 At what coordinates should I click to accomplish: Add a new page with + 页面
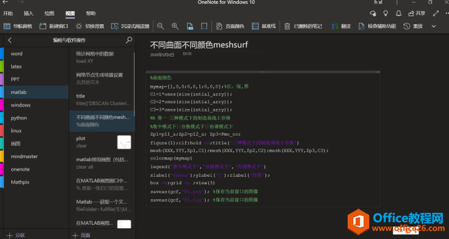pos(81,235)
